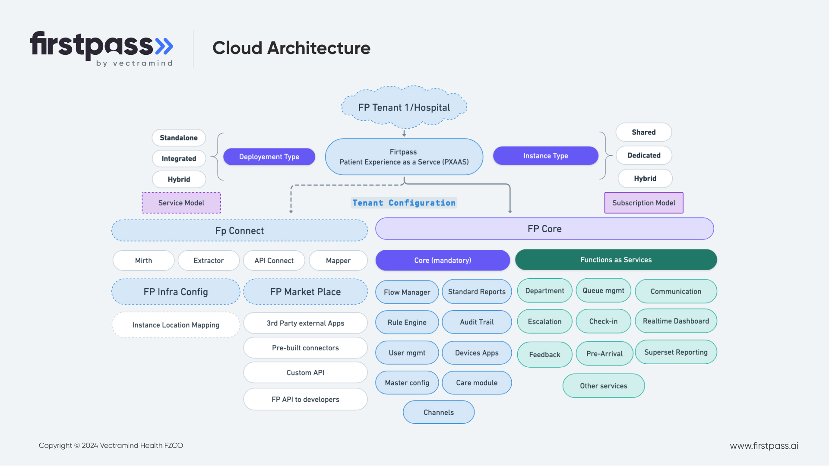
Task: Click the FP Tenant 1/Hospital cloud
Action: [404, 107]
